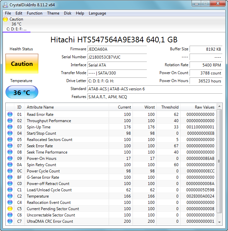Click the status orb beside Reallocation Event Count
Viewport: 228px width, 231px height.
coord(10,202)
